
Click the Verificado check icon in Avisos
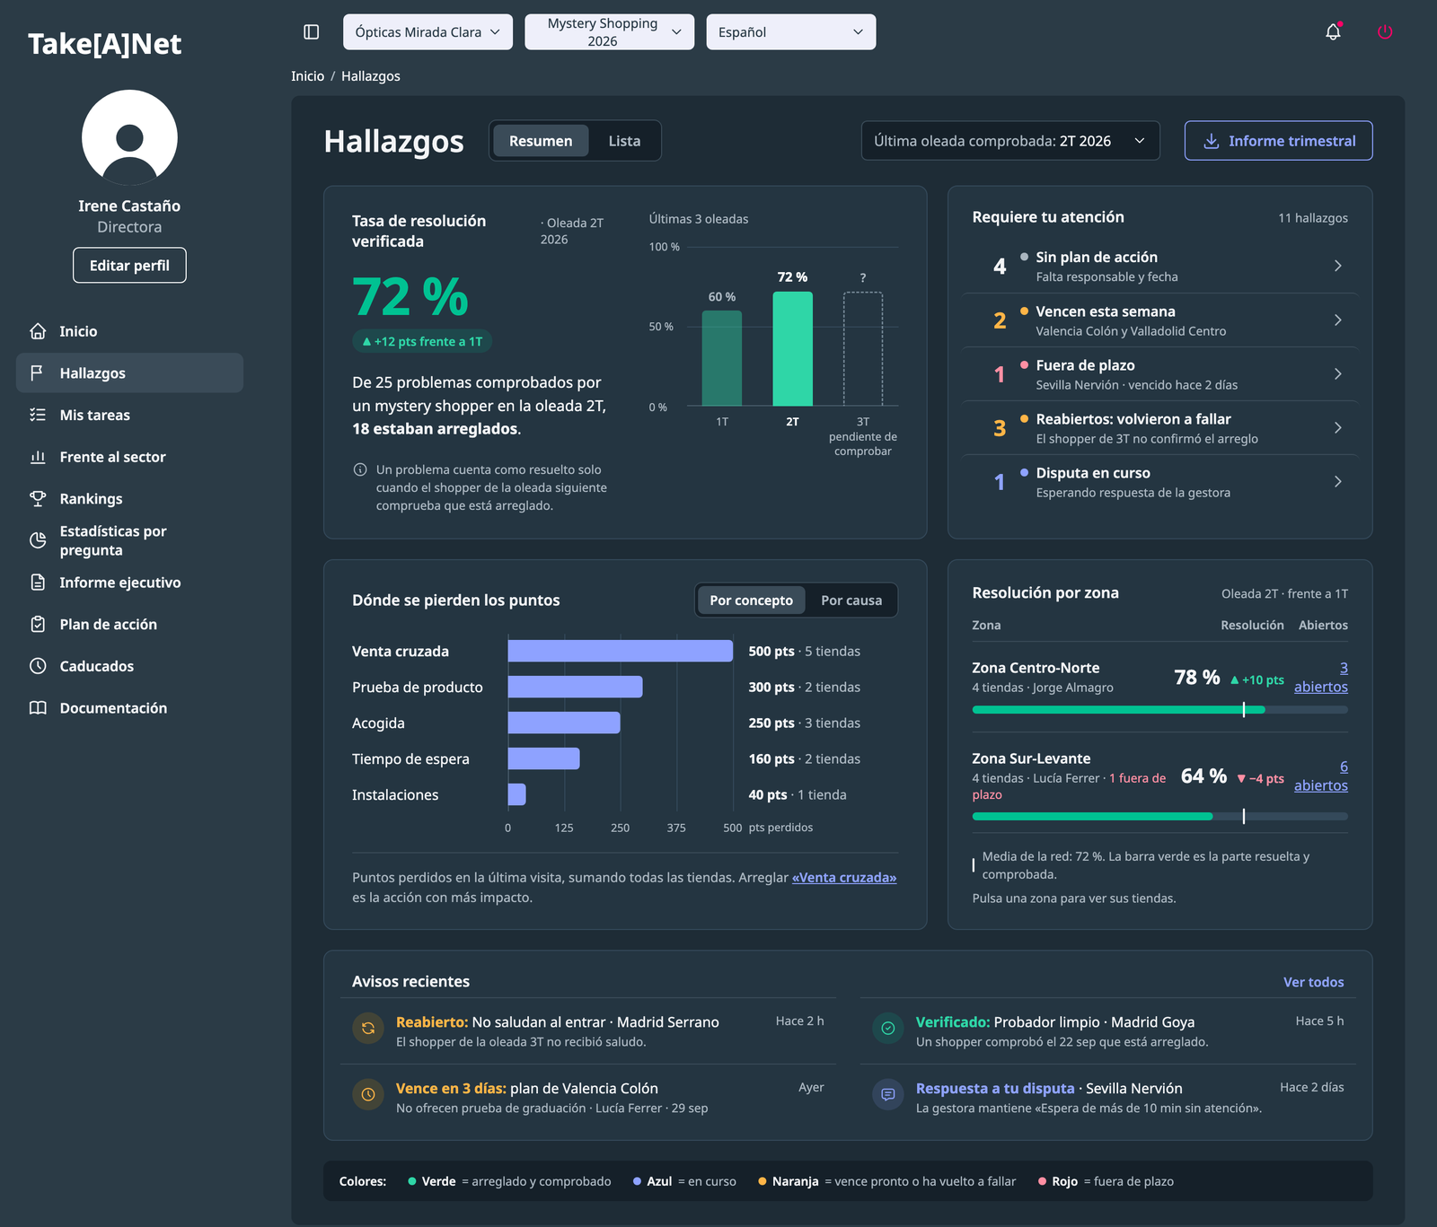coord(888,1029)
